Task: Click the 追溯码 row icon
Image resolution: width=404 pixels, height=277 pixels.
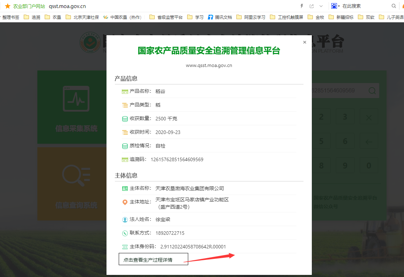Action: pos(125,160)
